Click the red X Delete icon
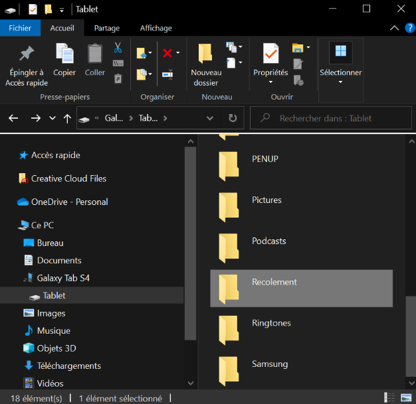416x404 pixels. coord(167,53)
